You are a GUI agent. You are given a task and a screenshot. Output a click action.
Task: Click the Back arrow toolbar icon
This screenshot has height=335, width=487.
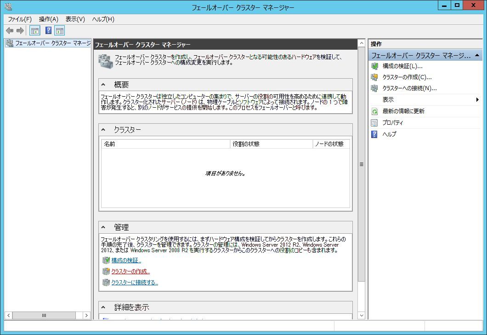click(x=10, y=30)
